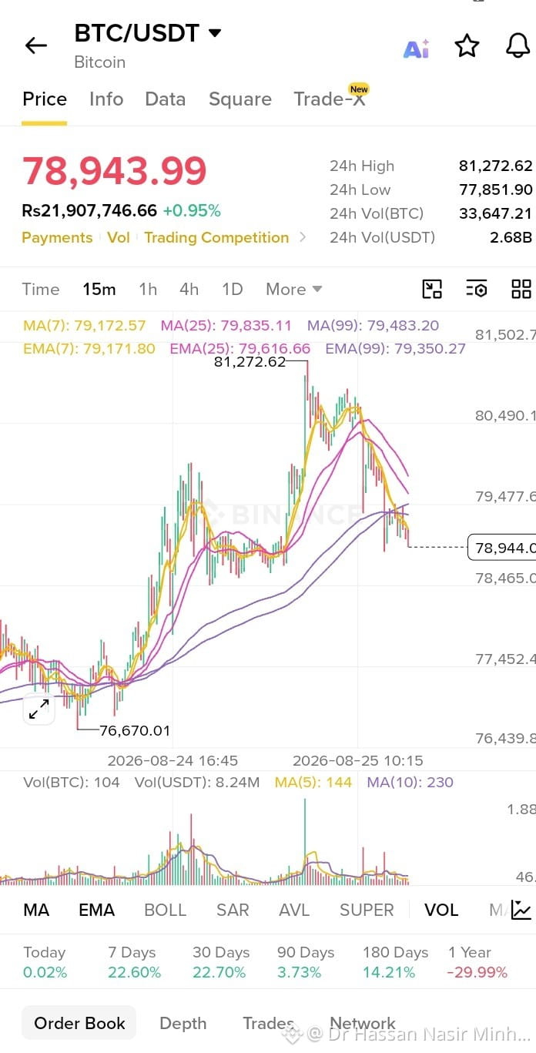
Task: Toggle the EMA indicator
Action: coord(97,910)
